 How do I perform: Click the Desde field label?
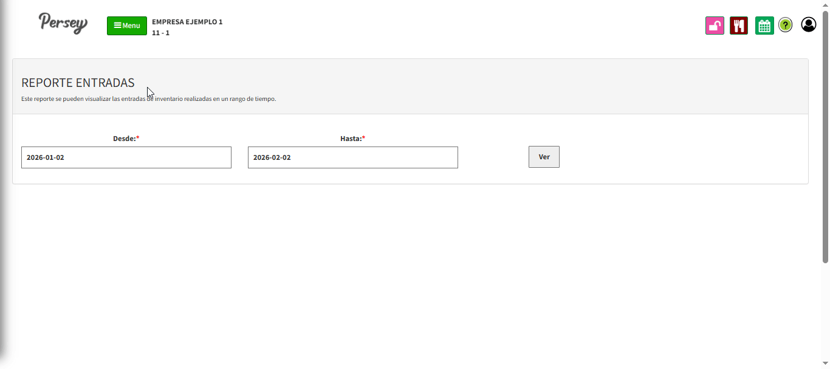pos(126,139)
